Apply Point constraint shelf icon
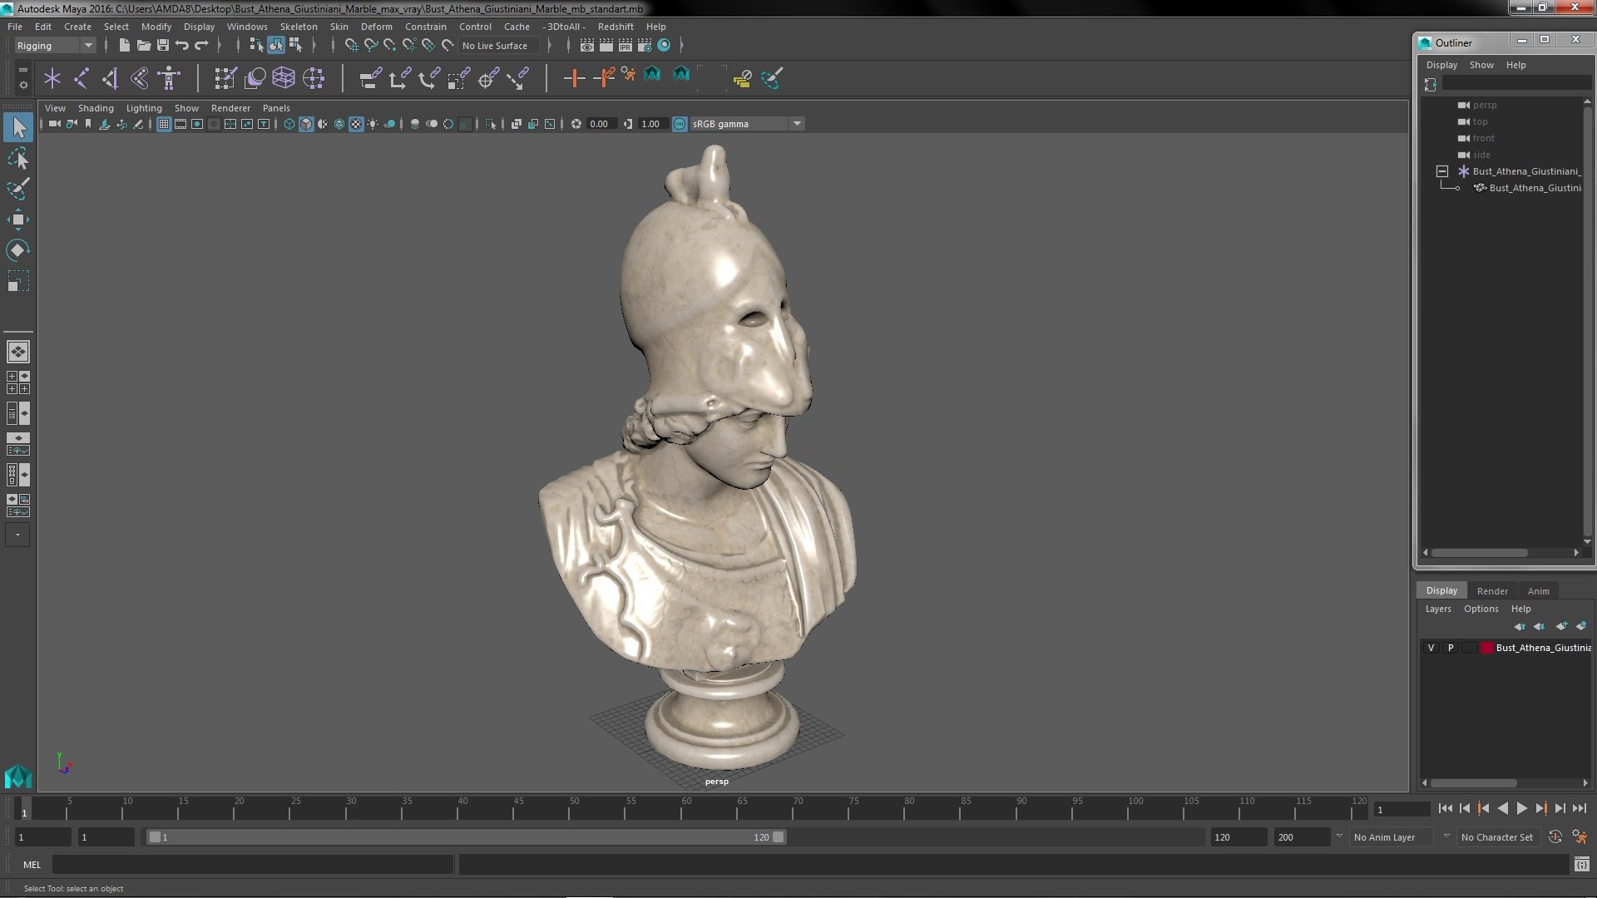 pyautogui.click(x=399, y=78)
